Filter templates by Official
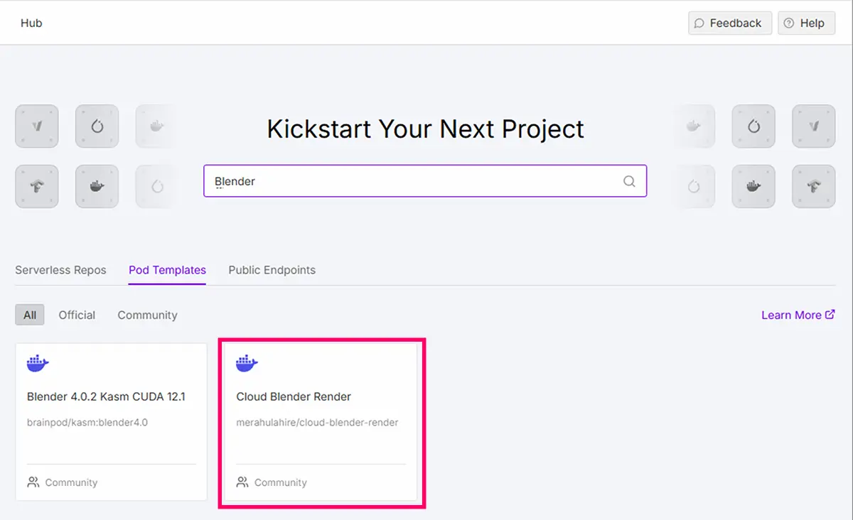The image size is (853, 520). 77,315
